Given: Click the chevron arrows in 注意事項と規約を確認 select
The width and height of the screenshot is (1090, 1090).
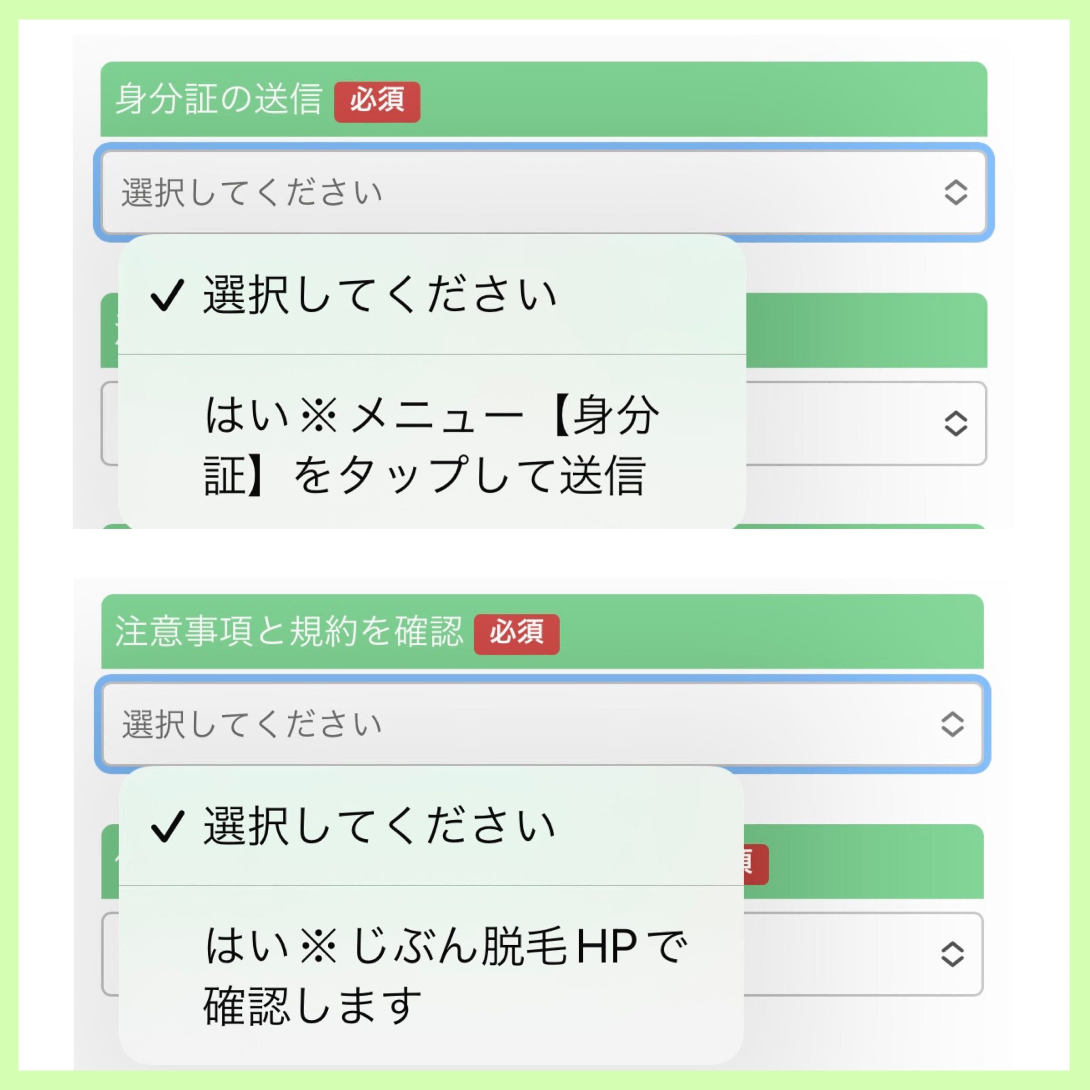Looking at the screenshot, I should [952, 724].
